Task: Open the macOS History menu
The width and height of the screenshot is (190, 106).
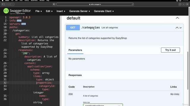Action: tap(27, 1)
